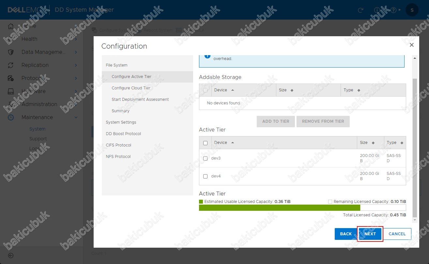Viewport: 429px width, 264px height.
Task: Click the Total Licensed Capacity value
Action: click(398, 215)
